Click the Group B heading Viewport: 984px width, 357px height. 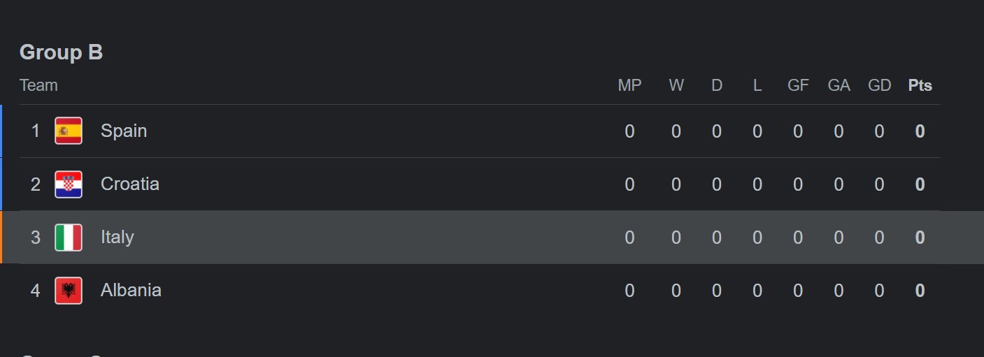pyautogui.click(x=61, y=52)
